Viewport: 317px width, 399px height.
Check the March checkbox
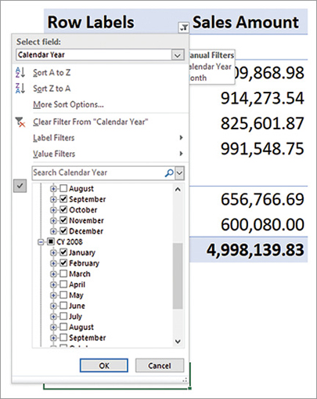63,274
